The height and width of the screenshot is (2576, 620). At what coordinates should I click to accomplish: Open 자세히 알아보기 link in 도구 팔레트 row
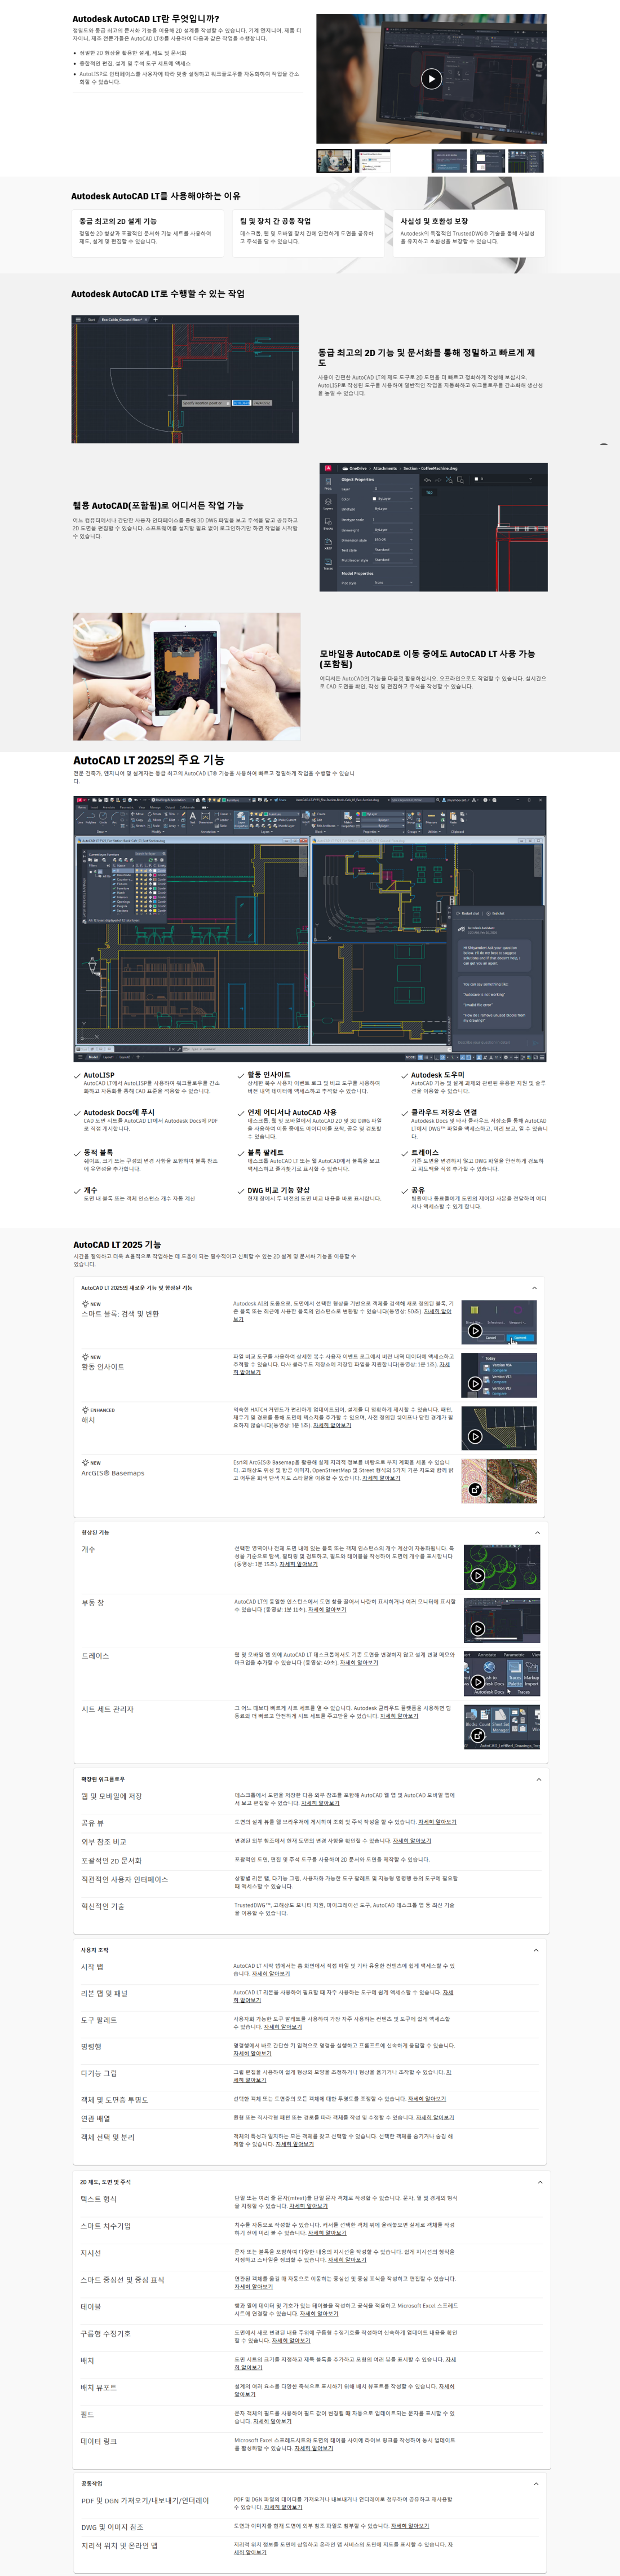tap(282, 2027)
